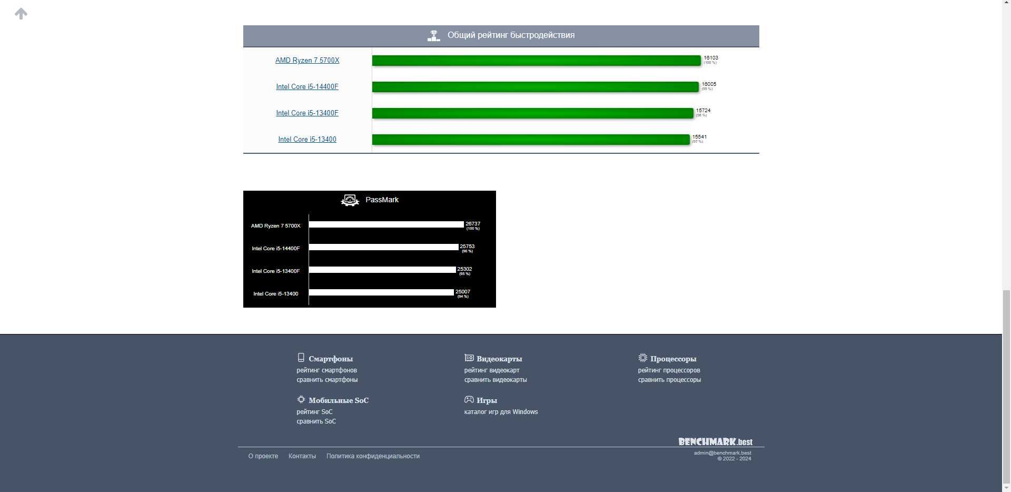Click the smartphone icon beside Смартфоны

[x=301, y=358]
